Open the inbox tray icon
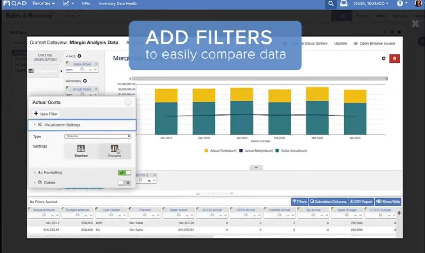 (343, 4)
